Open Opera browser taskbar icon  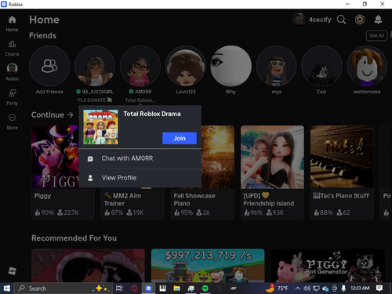(134, 289)
